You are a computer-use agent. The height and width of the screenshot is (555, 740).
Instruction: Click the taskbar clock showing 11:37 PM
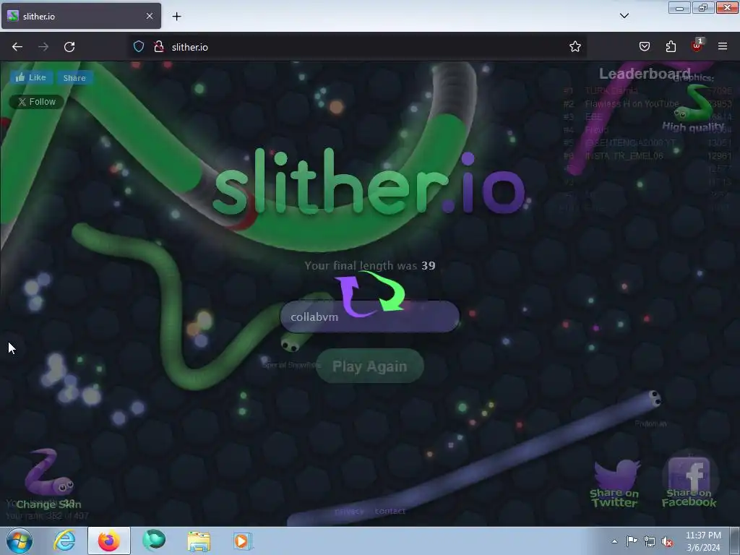703,541
